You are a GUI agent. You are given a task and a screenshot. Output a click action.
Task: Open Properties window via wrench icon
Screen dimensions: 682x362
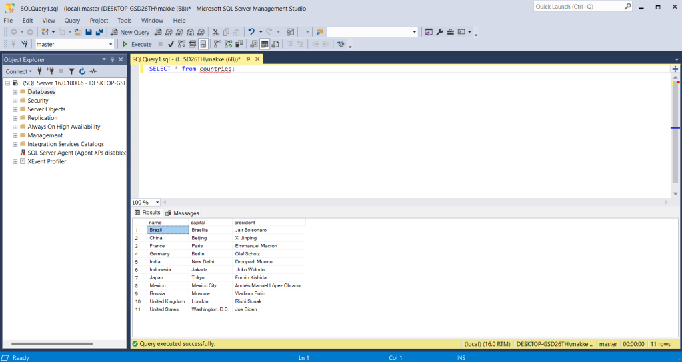pos(440,32)
